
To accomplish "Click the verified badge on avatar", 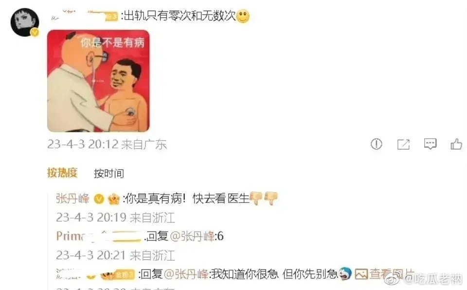I will [x=35, y=32].
